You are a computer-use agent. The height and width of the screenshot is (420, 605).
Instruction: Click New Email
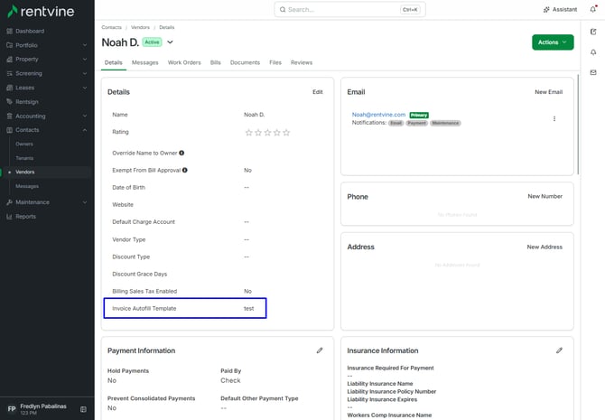[548, 92]
